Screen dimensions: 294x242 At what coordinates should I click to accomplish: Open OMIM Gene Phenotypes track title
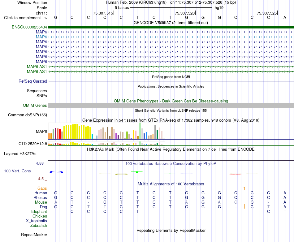[171, 101]
